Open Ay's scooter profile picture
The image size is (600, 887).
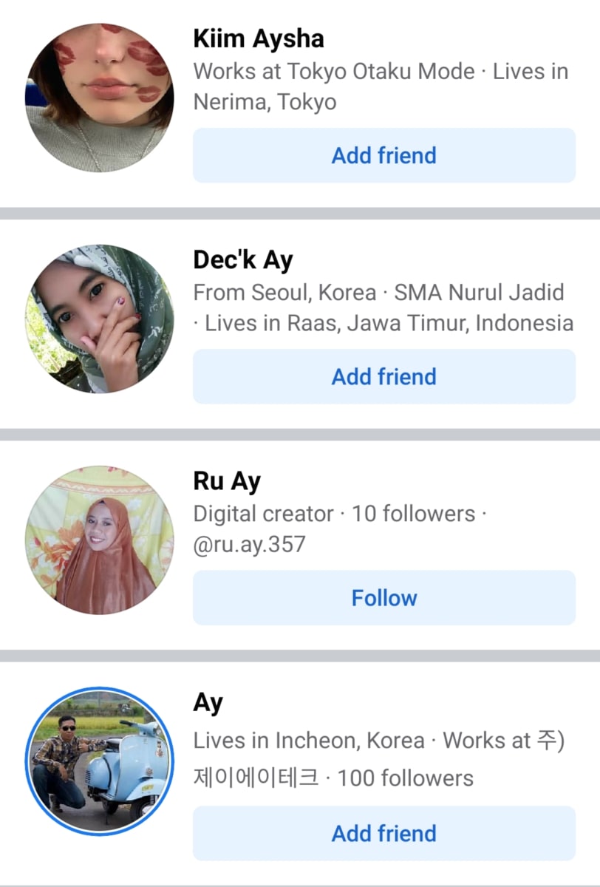click(99, 761)
